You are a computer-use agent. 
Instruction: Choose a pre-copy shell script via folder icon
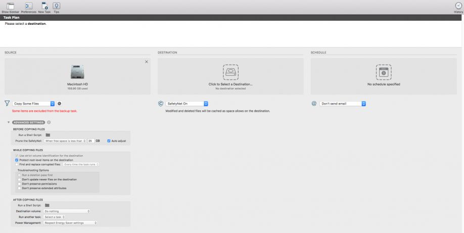click(48, 135)
